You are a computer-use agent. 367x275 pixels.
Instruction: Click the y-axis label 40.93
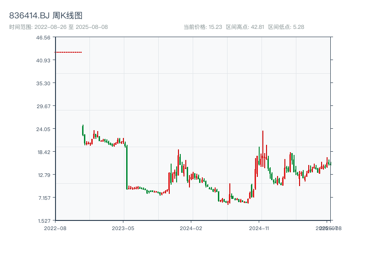tap(43, 60)
